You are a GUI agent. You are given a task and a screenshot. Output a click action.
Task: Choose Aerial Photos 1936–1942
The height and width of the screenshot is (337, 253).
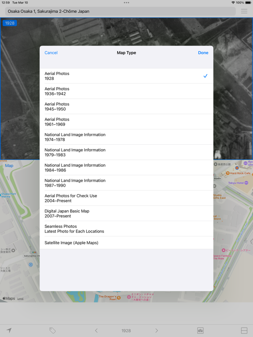point(126,91)
